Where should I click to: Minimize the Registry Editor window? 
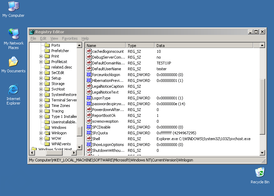click(250, 32)
